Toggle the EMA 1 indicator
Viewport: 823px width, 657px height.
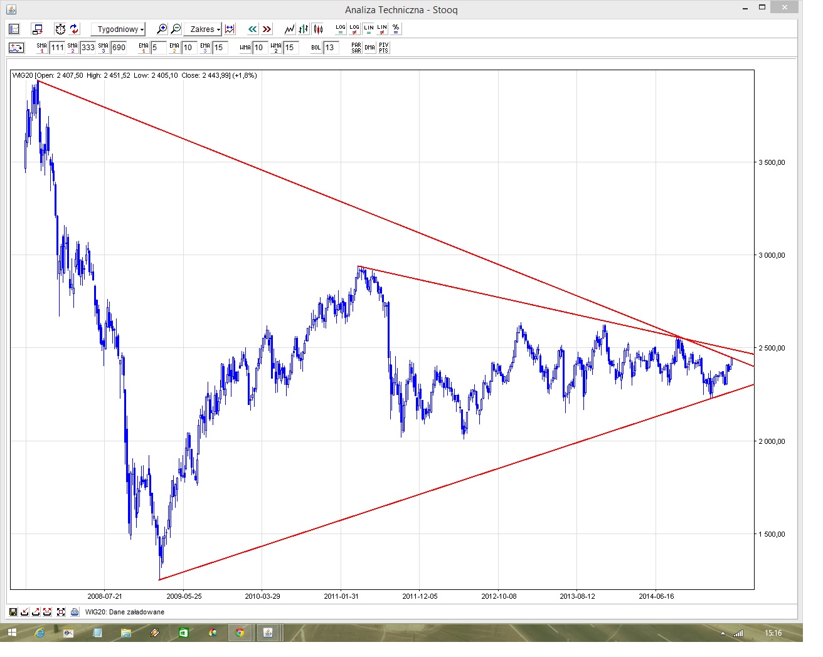pyautogui.click(x=144, y=48)
